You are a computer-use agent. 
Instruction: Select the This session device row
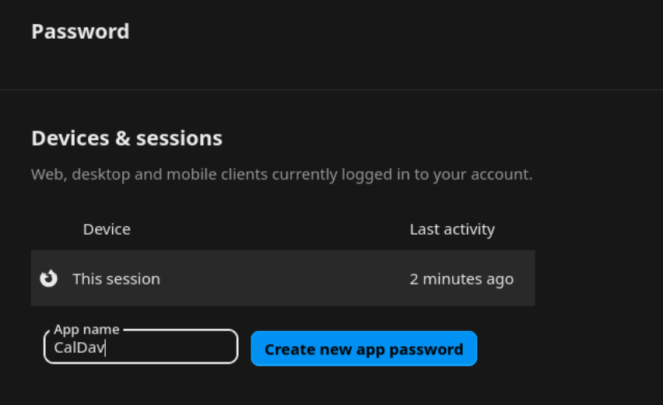click(282, 278)
